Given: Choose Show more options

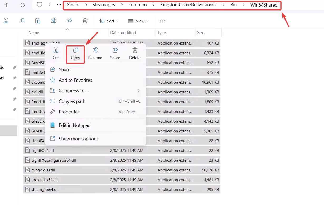Looking at the screenshot, I should (79, 139).
